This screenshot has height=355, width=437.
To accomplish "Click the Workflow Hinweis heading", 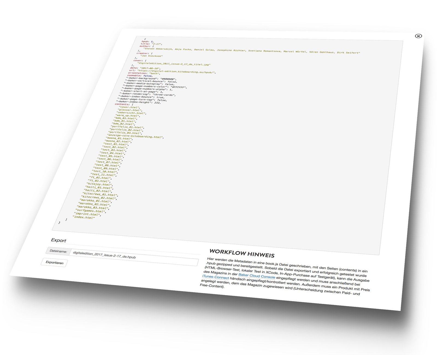I will pyautogui.click(x=242, y=253).
